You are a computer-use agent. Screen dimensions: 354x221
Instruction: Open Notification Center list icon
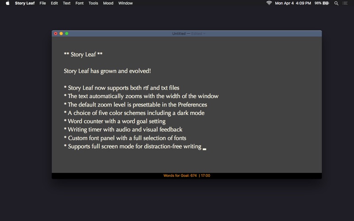pyautogui.click(x=345, y=3)
